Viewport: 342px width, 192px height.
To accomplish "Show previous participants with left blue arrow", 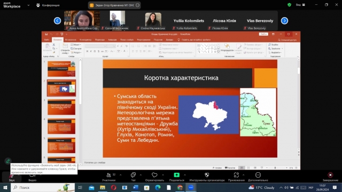I will (57, 21).
